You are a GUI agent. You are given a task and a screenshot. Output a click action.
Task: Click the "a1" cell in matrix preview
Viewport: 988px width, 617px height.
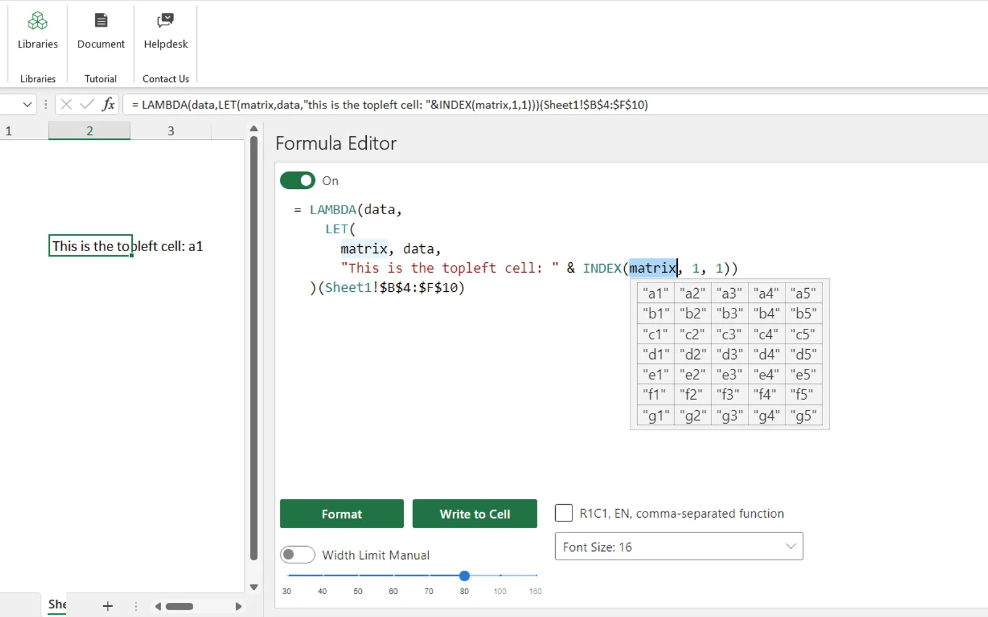tap(655, 294)
